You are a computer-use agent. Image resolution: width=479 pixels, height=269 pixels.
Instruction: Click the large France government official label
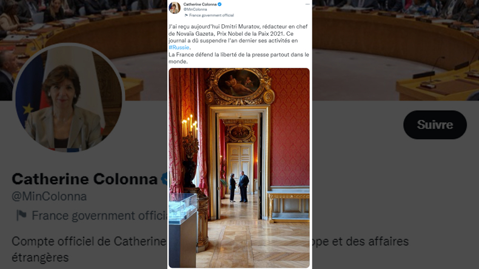click(x=99, y=216)
